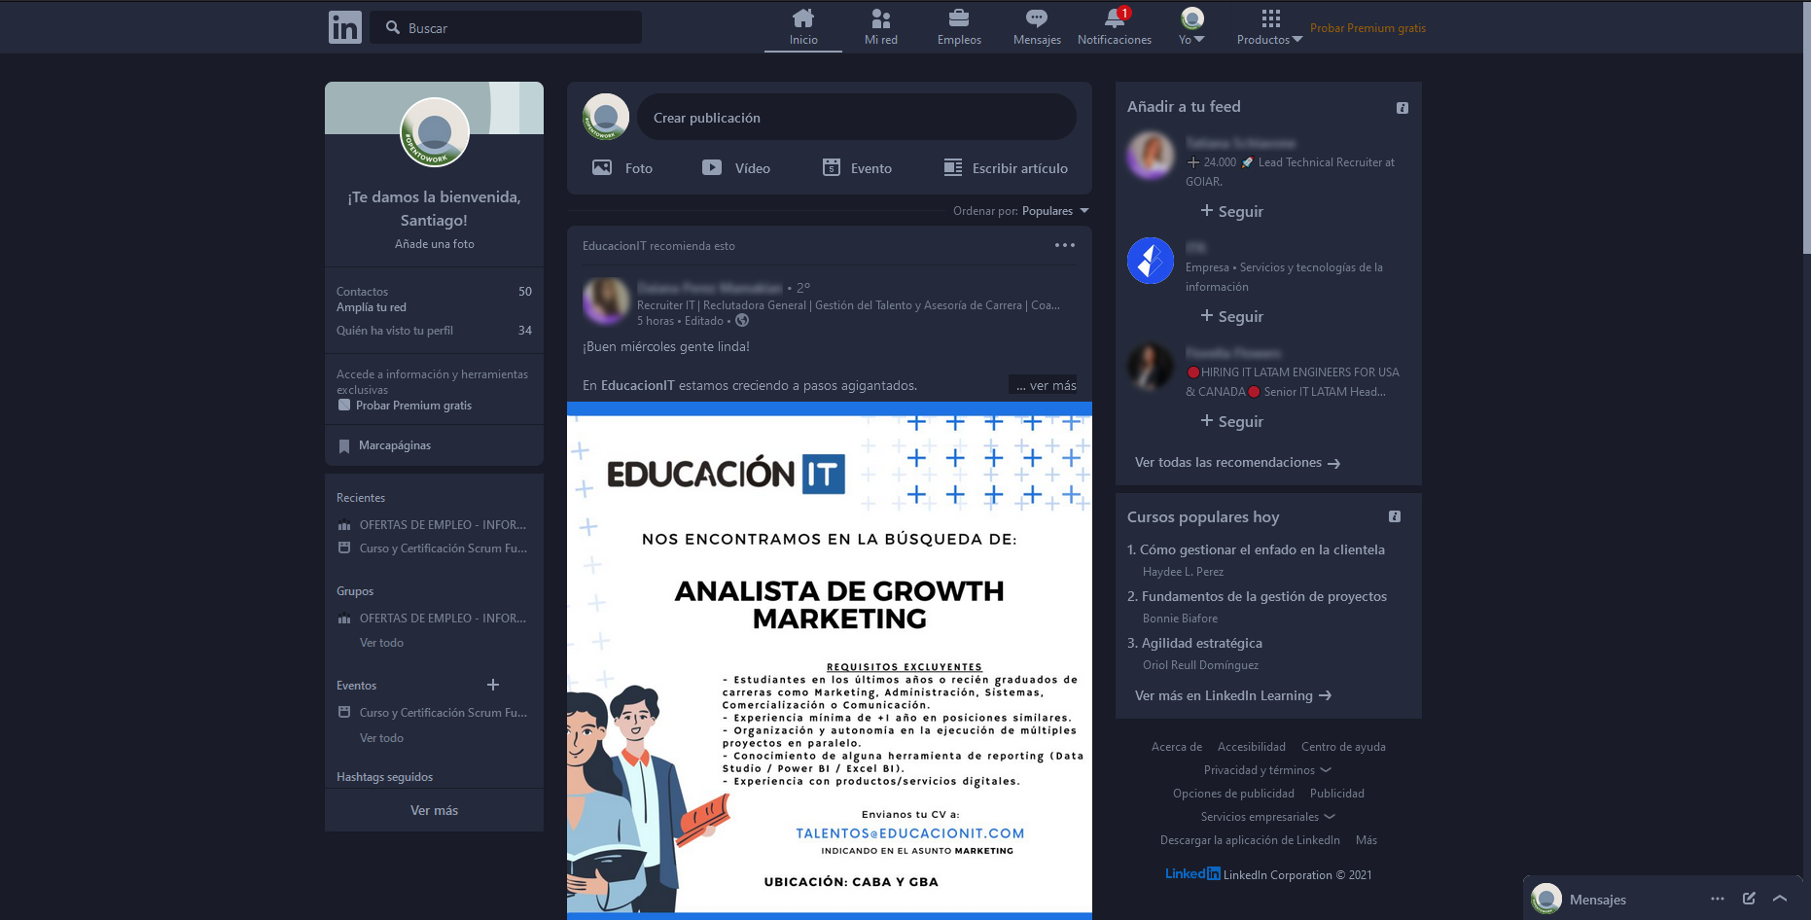Open Curso y Certificación Scrum under Recientes
The width and height of the screenshot is (1811, 920).
pyautogui.click(x=433, y=548)
